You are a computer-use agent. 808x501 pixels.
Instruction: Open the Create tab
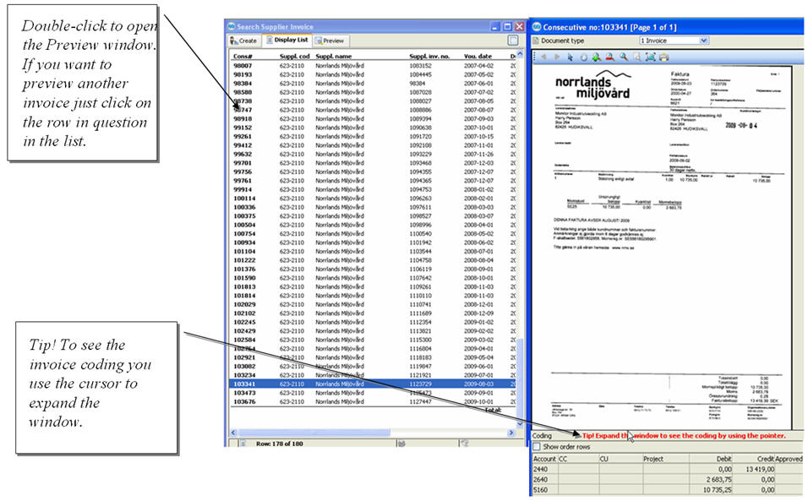click(x=243, y=41)
